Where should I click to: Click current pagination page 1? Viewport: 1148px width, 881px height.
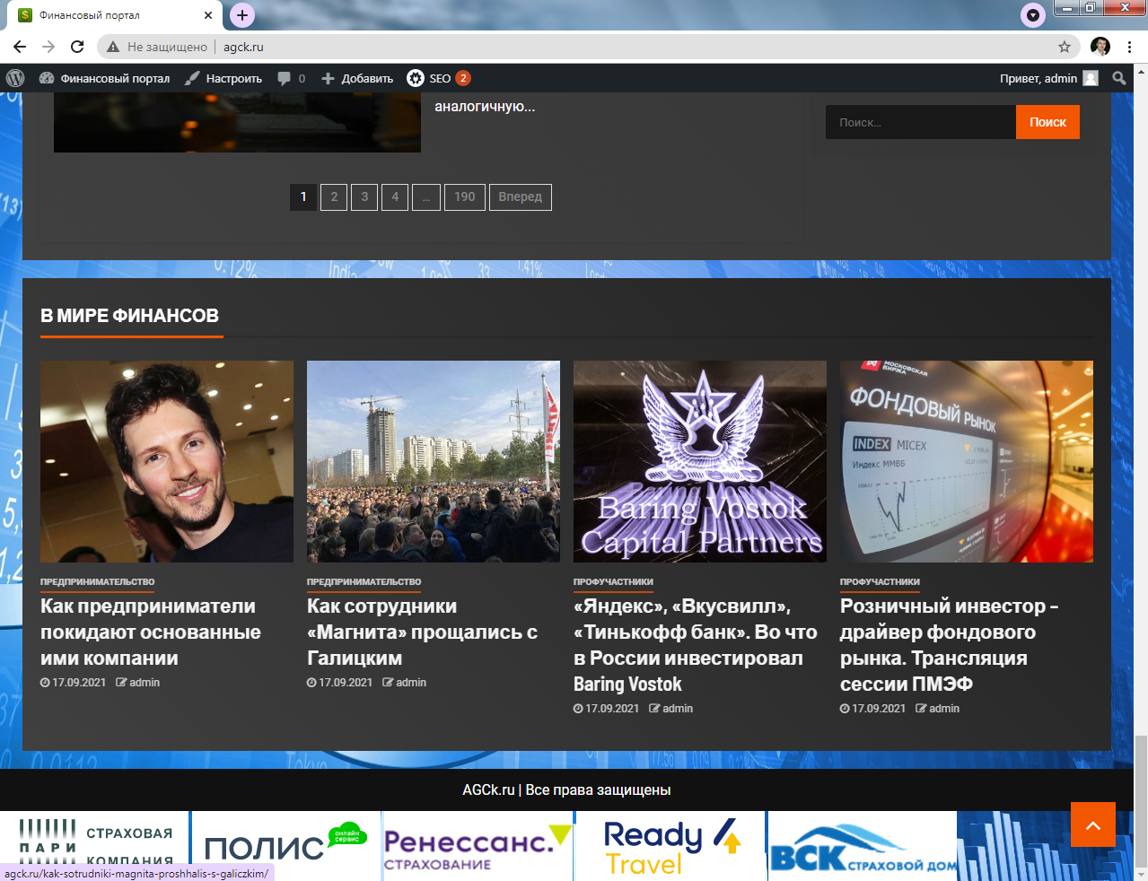click(x=303, y=197)
